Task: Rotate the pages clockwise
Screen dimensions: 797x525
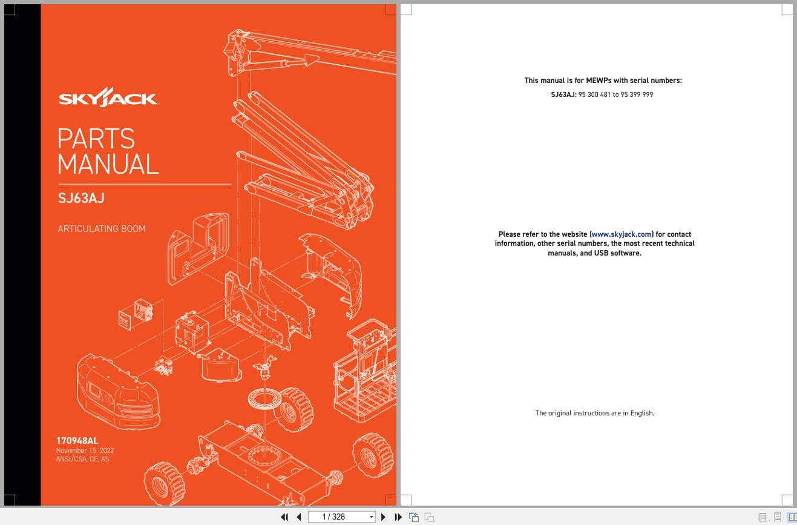Action: pyautogui.click(x=428, y=517)
